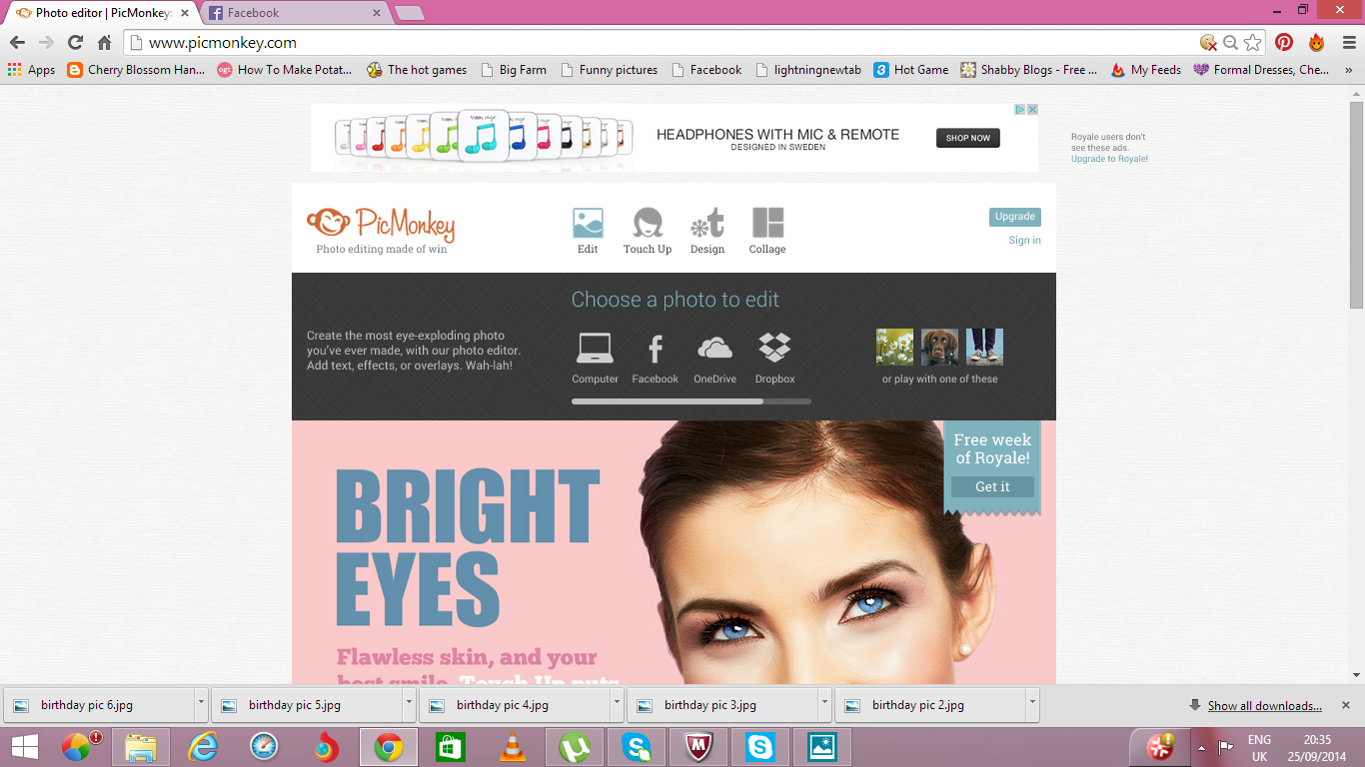Open Internet Explorer from the taskbar
Image resolution: width=1365 pixels, height=767 pixels.
point(202,746)
